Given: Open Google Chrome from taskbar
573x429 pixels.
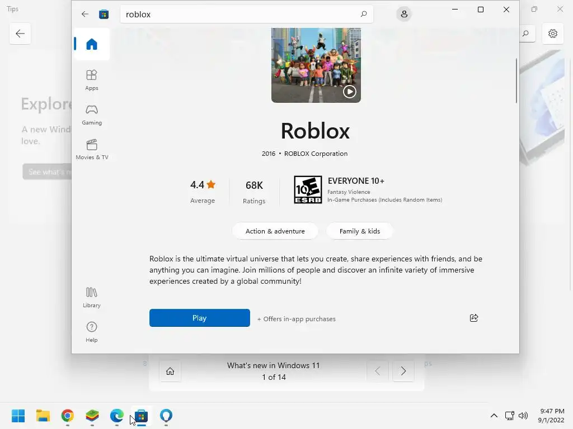Looking at the screenshot, I should [68, 416].
